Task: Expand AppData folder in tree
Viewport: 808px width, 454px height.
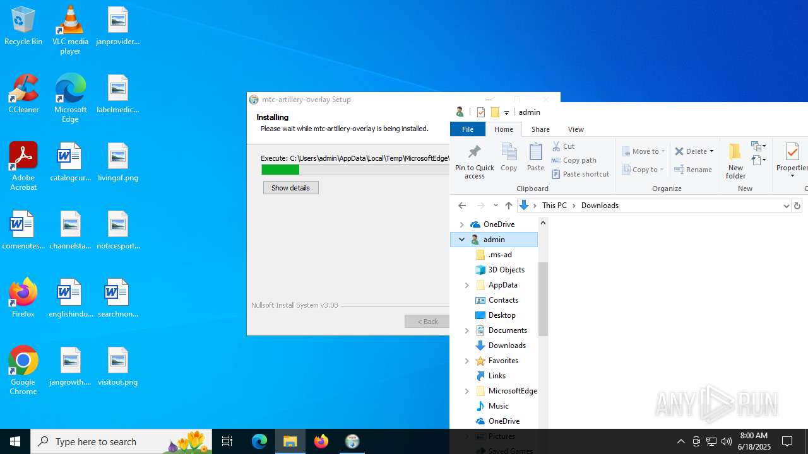Action: pyautogui.click(x=467, y=285)
